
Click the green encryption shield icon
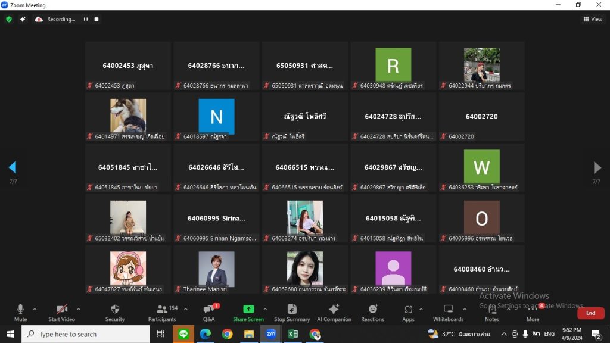pyautogui.click(x=9, y=19)
